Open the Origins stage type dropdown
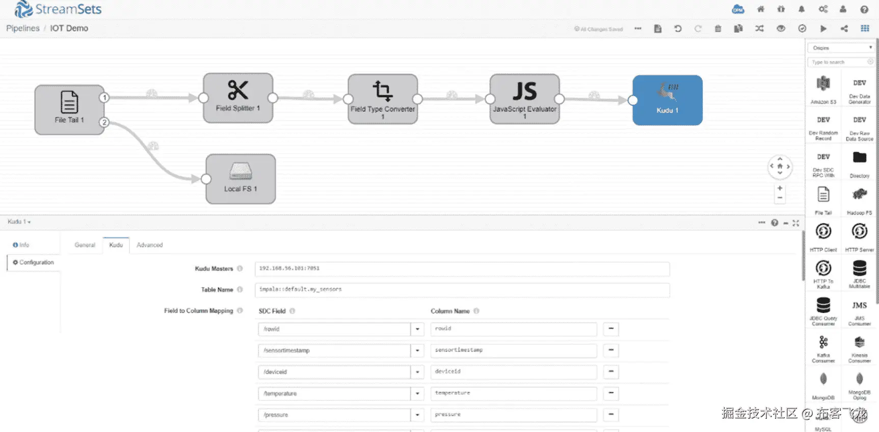The height and width of the screenshot is (432, 879). [841, 48]
